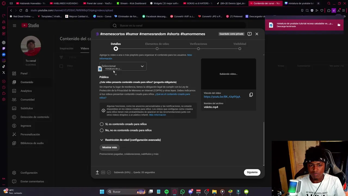The height and width of the screenshot is (196, 348).
Task: Click 'Más información' link under playlists text
Action: point(189,55)
